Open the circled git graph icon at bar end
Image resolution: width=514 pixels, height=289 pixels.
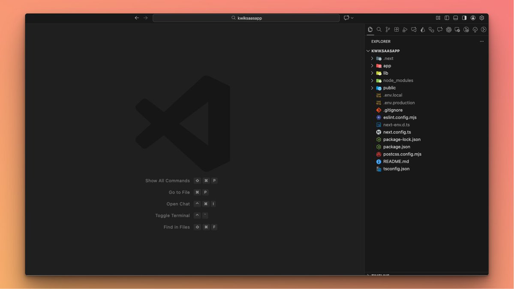(484, 30)
